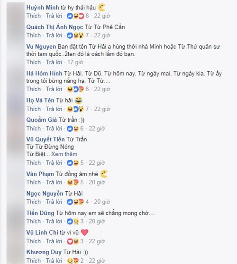The height and width of the screenshot is (264, 237).
Task: Open reaction icons on Quoắm Giả's comment
Action: 75,128
